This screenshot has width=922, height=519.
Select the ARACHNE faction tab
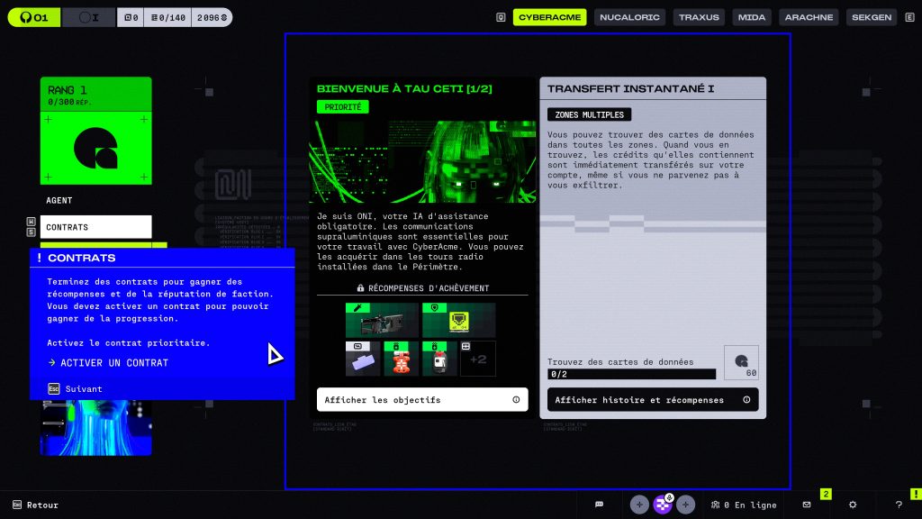[x=809, y=17]
